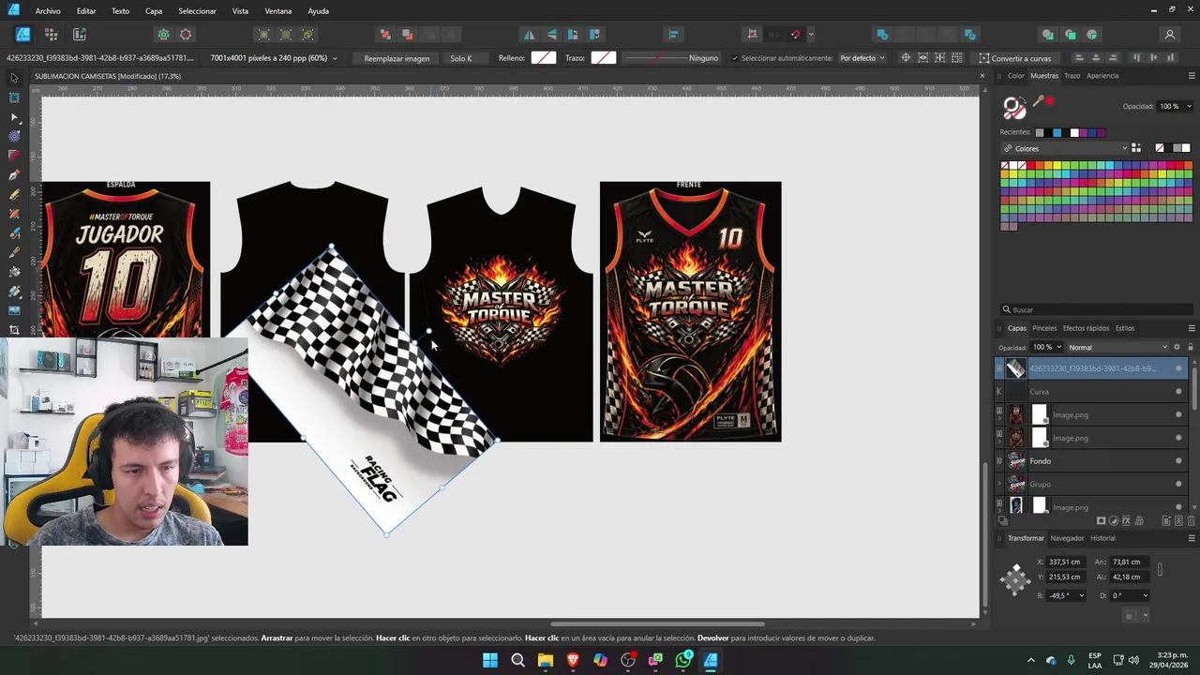The image size is (1200, 675).
Task: Open the Ventana menu
Action: click(x=278, y=11)
